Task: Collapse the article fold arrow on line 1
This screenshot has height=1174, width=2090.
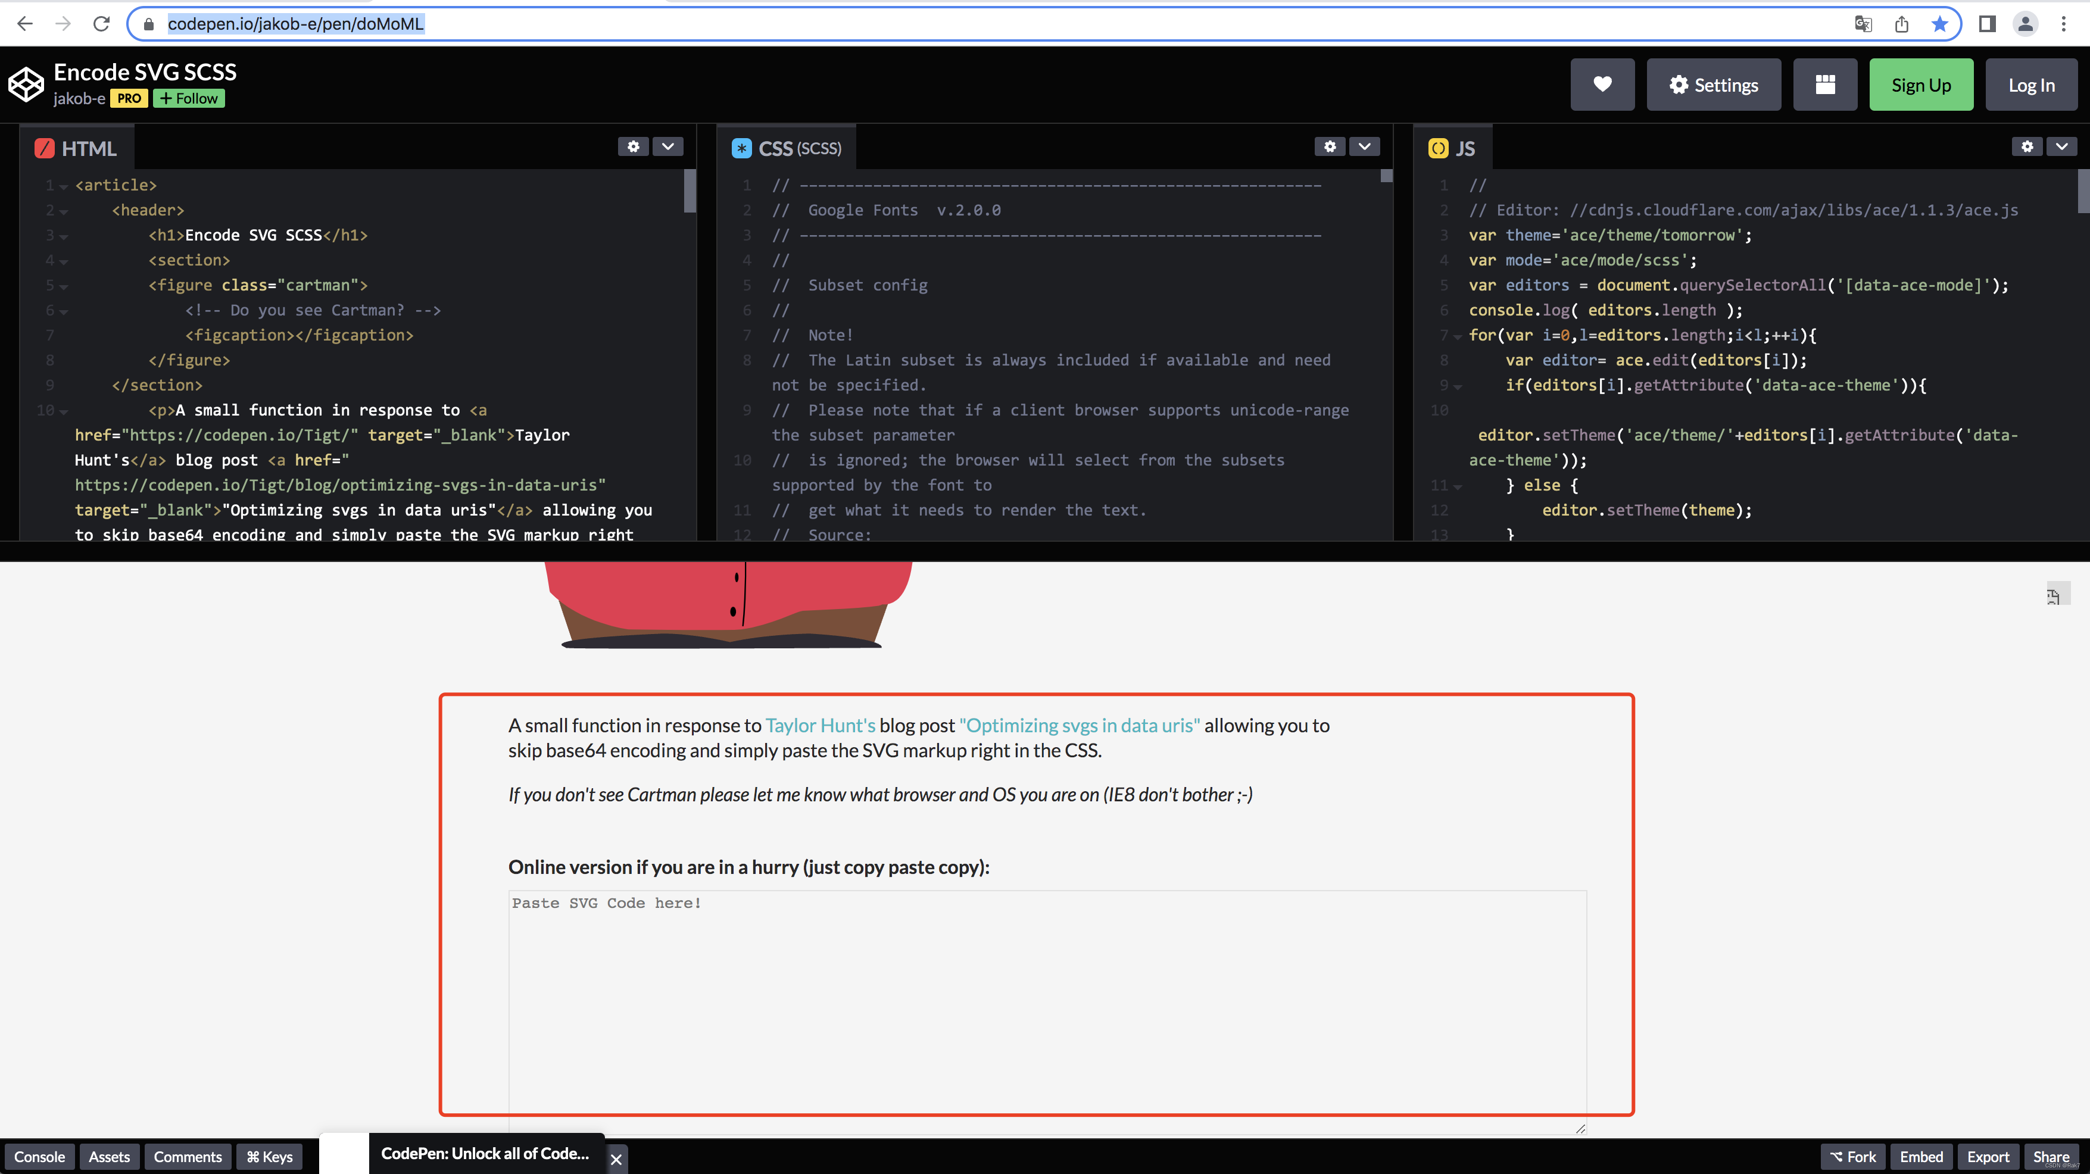Action: point(63,186)
